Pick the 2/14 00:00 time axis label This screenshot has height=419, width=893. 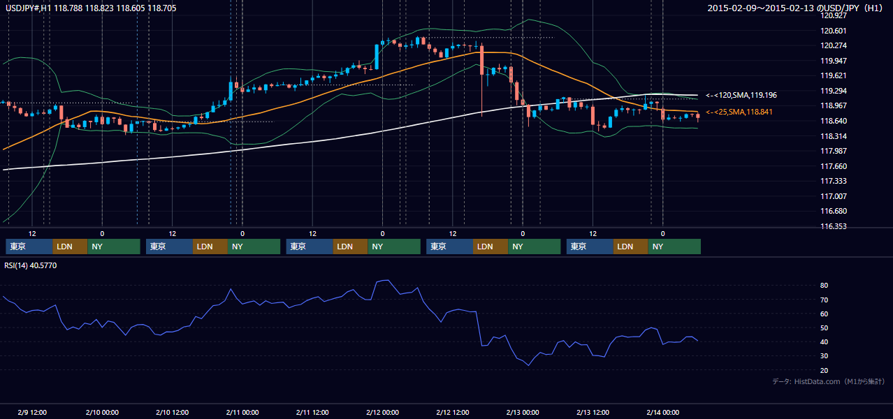663,412
